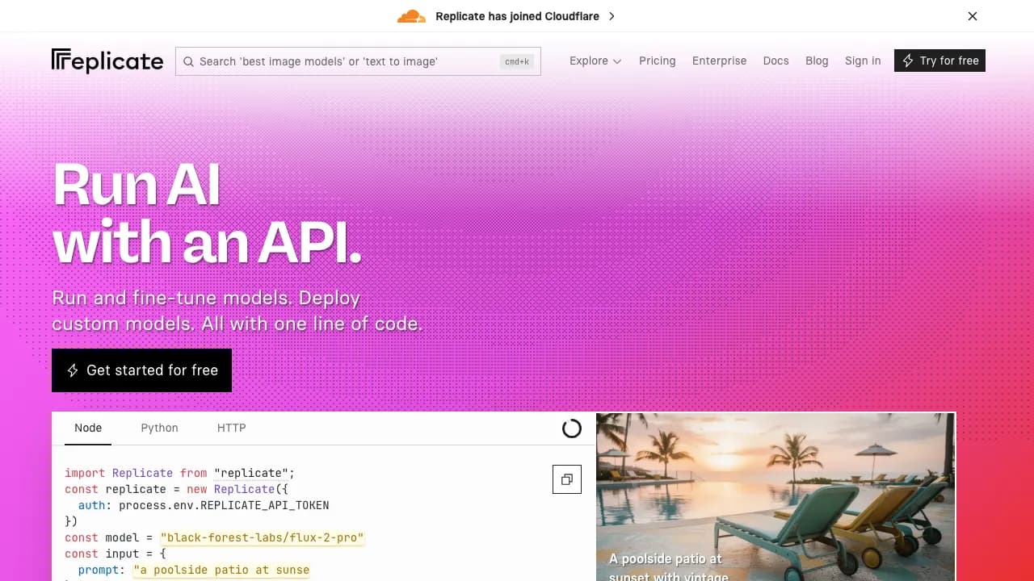
Task: Click the Sign in link
Action: (x=863, y=61)
